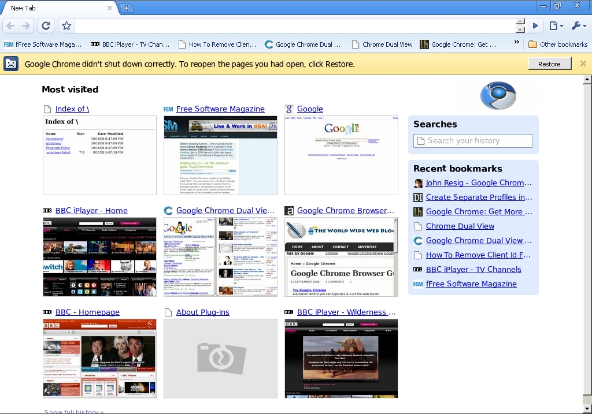The height and width of the screenshot is (414, 592).
Task: Open fFree Software Magazine recent bookmark
Action: pyautogui.click(x=471, y=284)
